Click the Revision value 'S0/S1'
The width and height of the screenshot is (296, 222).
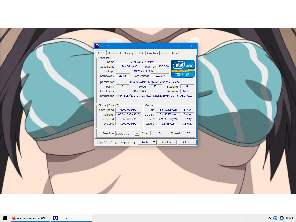point(187,91)
